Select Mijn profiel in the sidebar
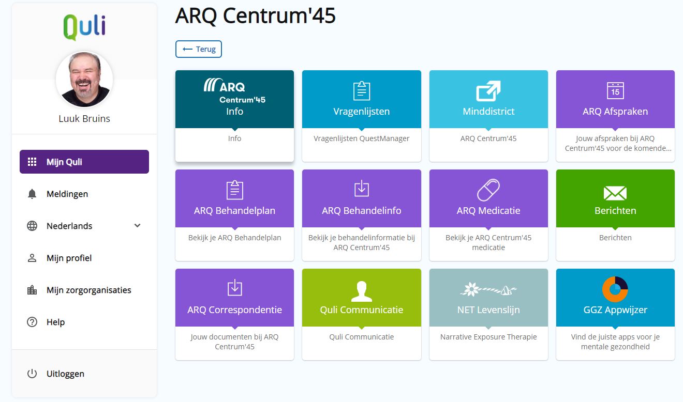 pyautogui.click(x=84, y=258)
